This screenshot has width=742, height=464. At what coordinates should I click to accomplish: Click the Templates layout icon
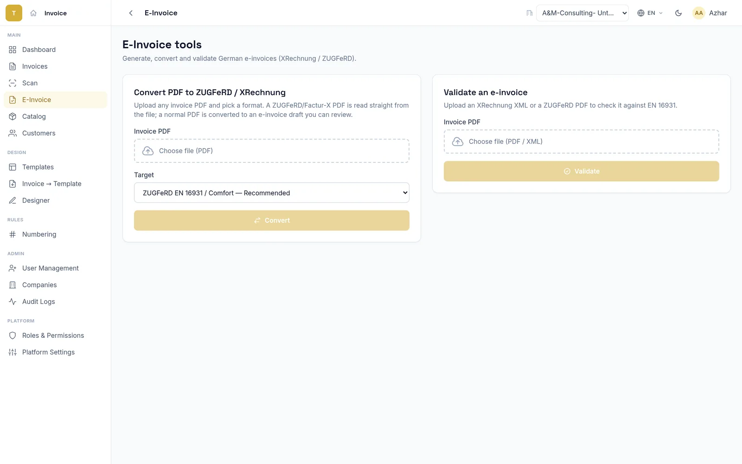[x=13, y=167]
